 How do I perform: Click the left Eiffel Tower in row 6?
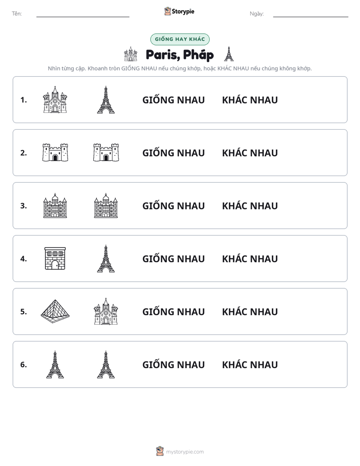click(55, 364)
